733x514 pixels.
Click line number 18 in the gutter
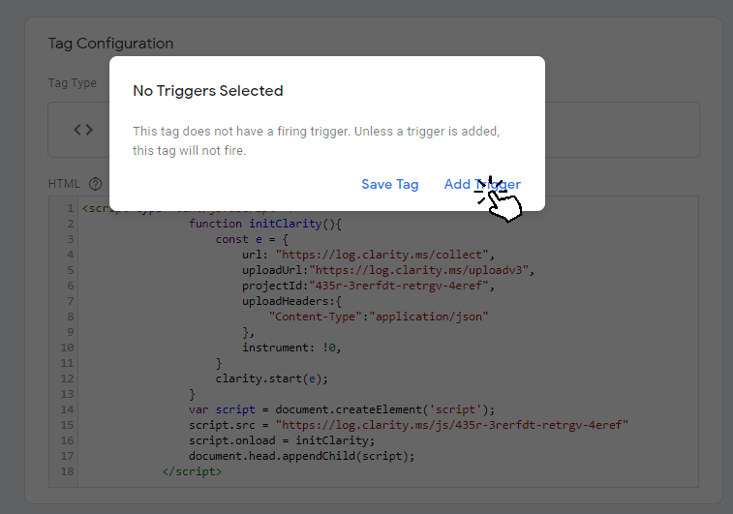coord(68,471)
